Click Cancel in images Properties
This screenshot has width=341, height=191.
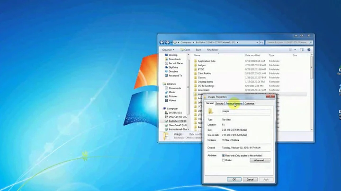point(250,179)
